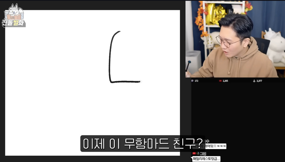The image size is (285, 162).
Task: Click the empty white drawing canvas area
Action: [x=55, y=83]
